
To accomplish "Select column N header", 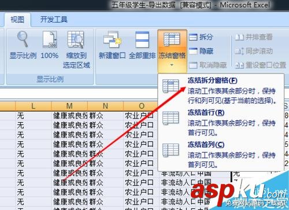I will pos(105,106).
